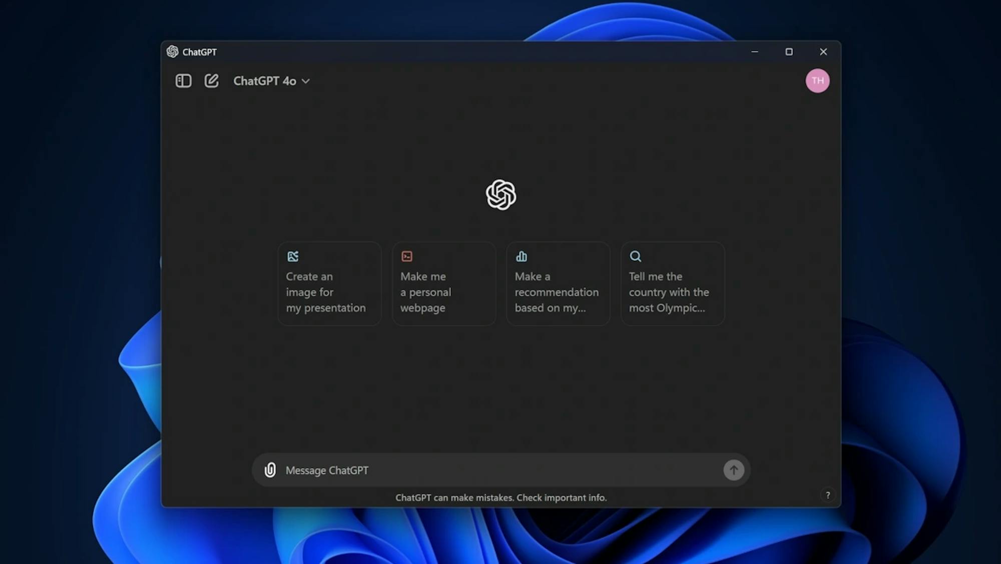
Task: Click the user profile avatar icon top right
Action: coord(817,81)
